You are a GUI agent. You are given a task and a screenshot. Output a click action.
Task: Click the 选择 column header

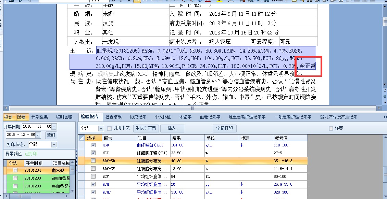[93, 138]
